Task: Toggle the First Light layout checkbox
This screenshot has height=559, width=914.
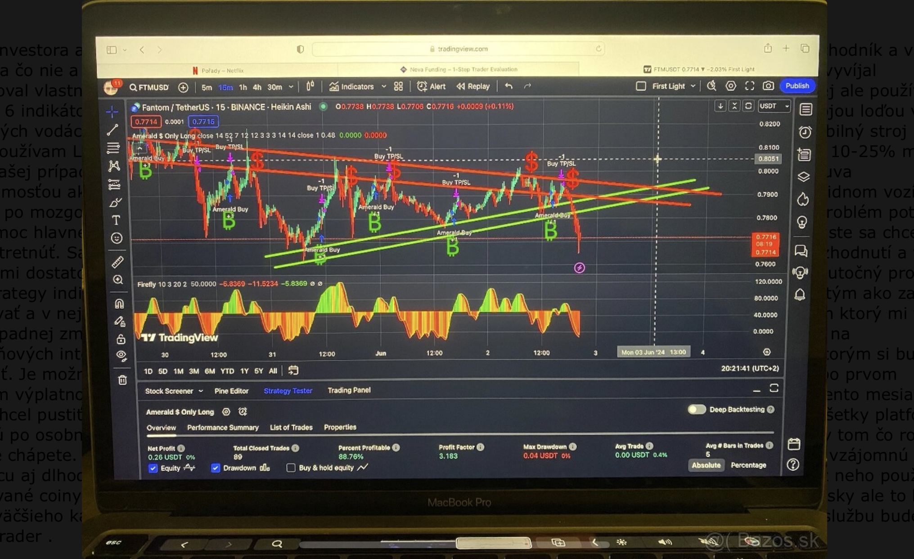Action: [x=641, y=86]
